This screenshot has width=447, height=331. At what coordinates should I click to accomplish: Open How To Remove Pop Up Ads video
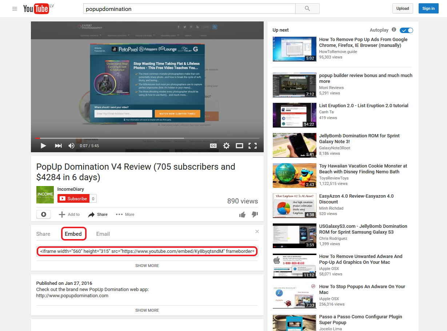[x=363, y=43]
